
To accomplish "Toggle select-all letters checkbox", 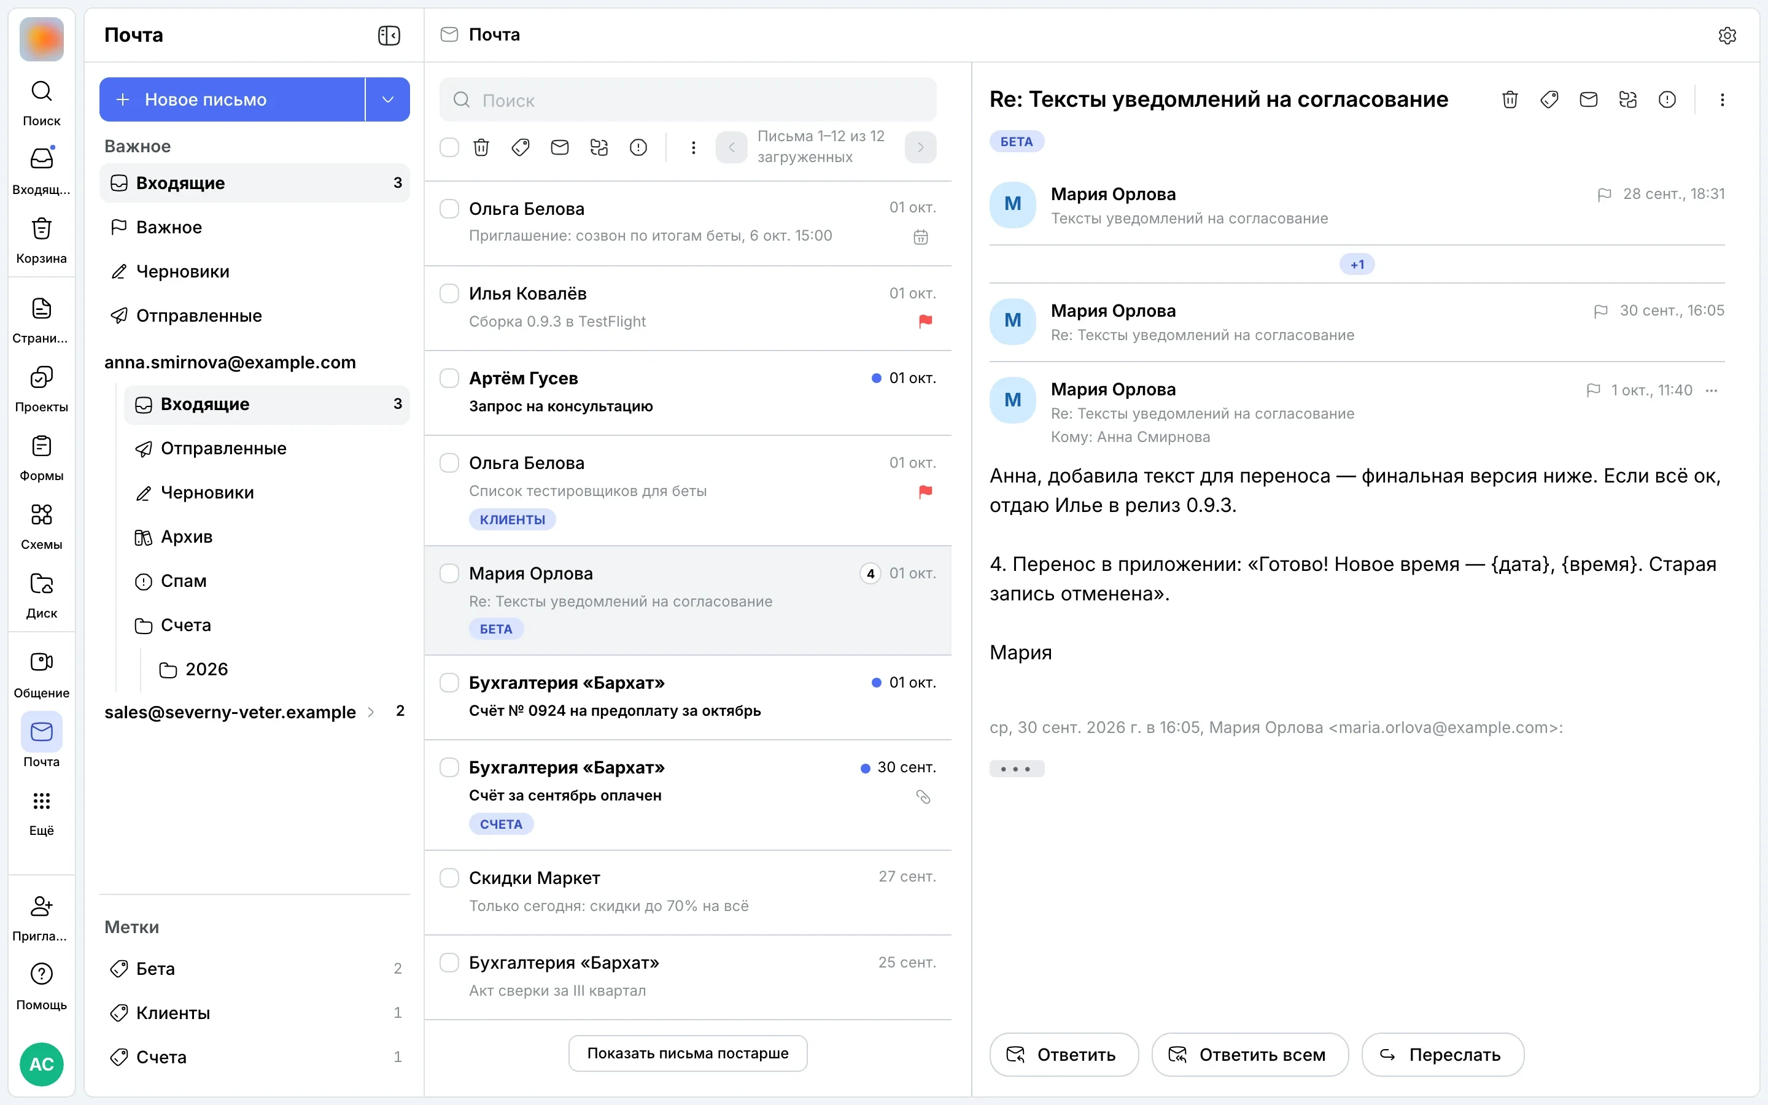I will click(x=449, y=147).
